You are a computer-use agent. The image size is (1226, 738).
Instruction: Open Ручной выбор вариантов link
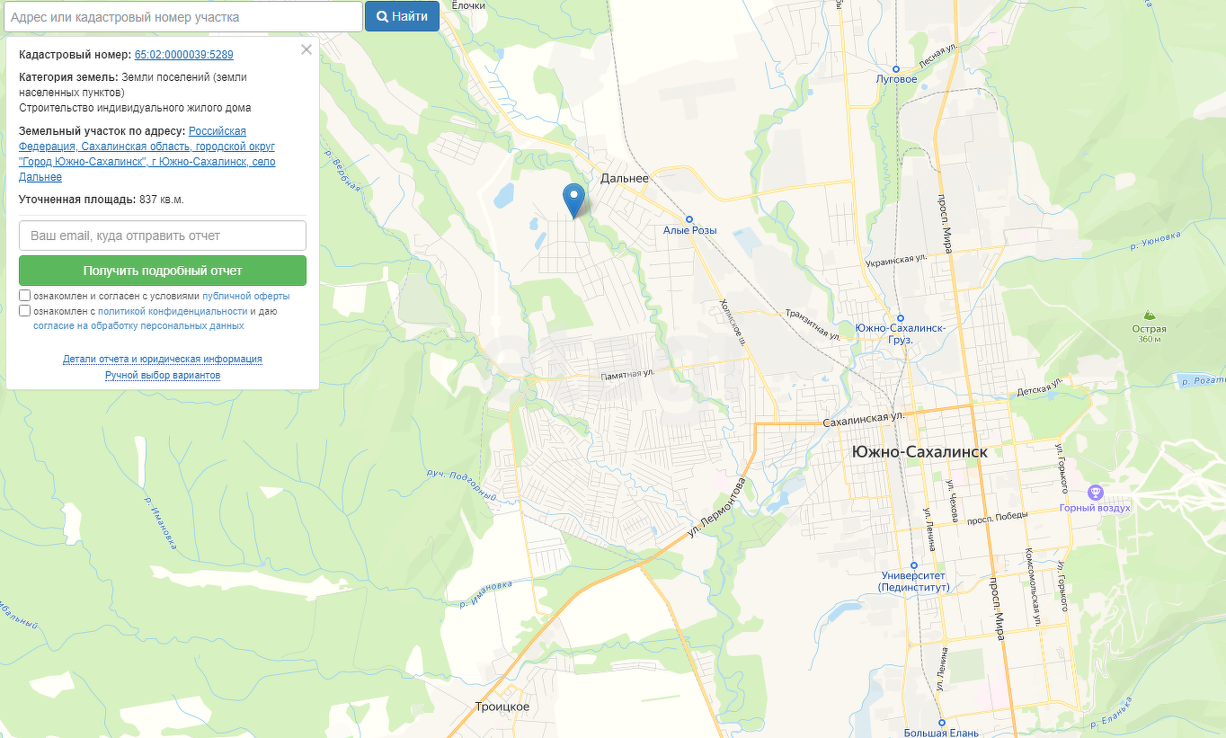pos(163,375)
